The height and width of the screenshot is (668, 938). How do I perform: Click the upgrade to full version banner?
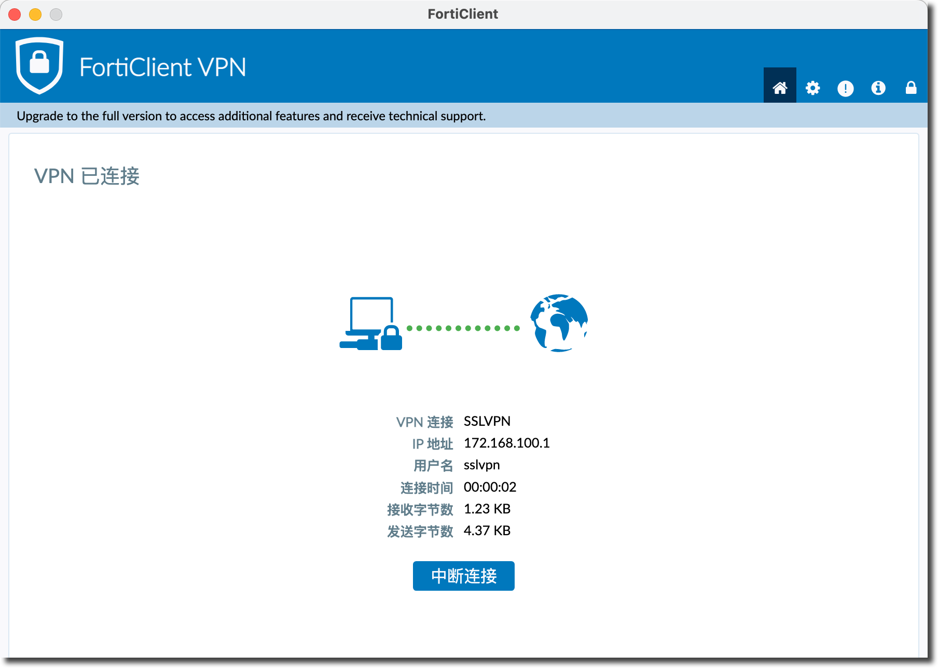pyautogui.click(x=464, y=115)
